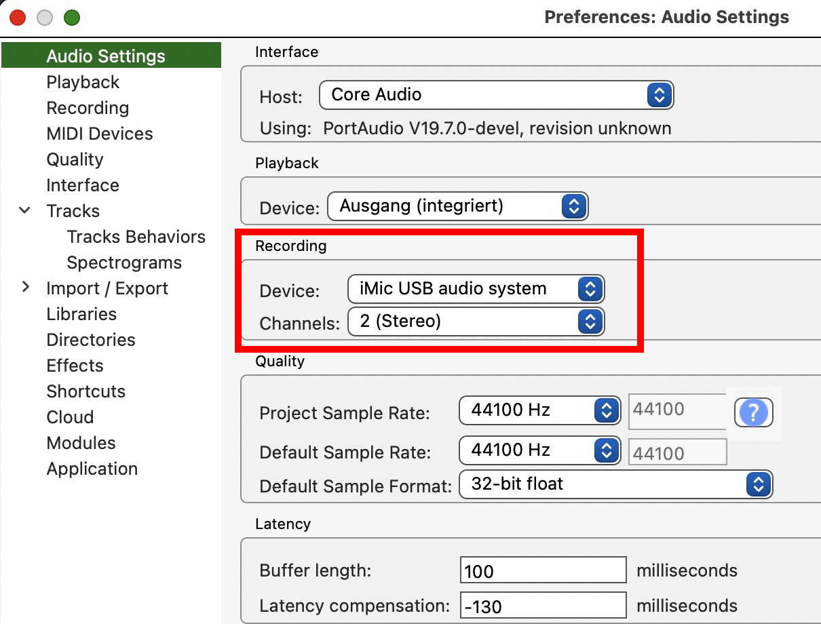
Task: Open Effects preferences
Action: pyautogui.click(x=75, y=366)
